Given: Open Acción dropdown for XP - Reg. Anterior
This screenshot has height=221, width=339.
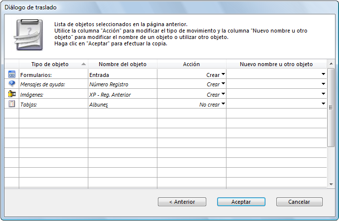Looking at the screenshot, I should [223, 94].
